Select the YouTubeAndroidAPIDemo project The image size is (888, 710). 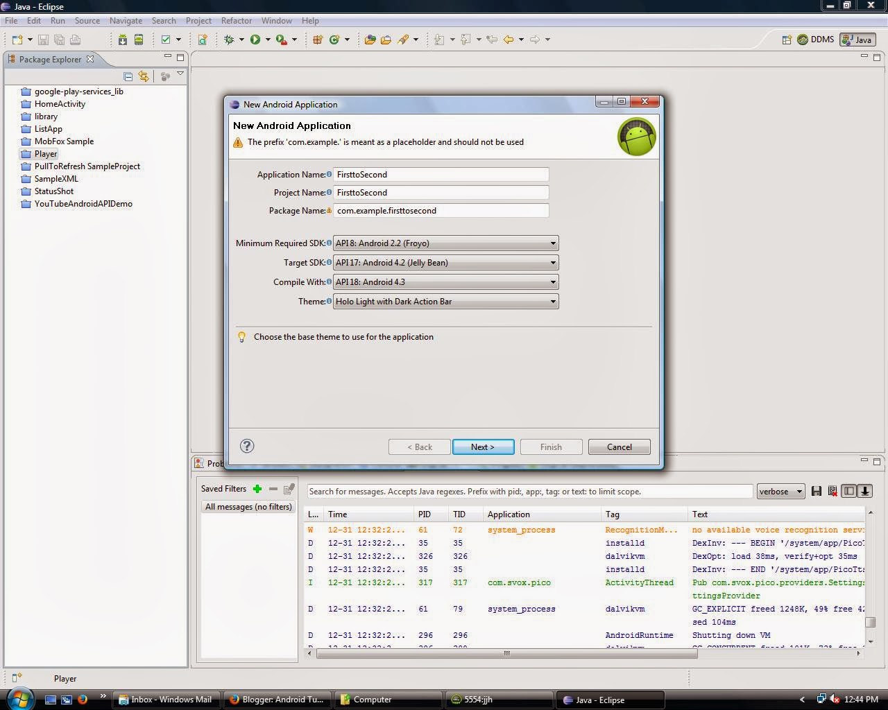point(83,204)
